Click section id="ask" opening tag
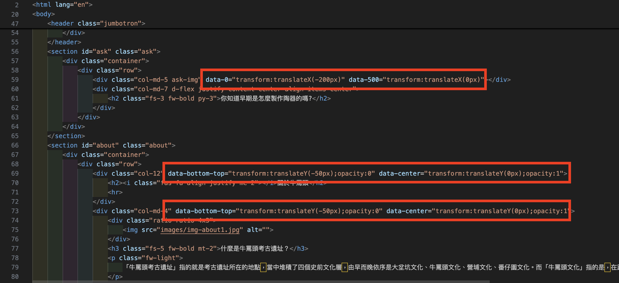 [x=104, y=52]
